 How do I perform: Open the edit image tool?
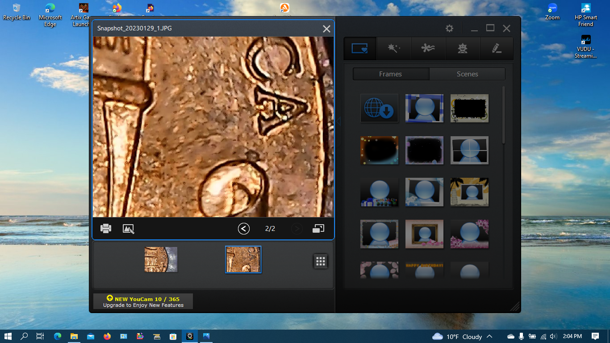click(129, 229)
